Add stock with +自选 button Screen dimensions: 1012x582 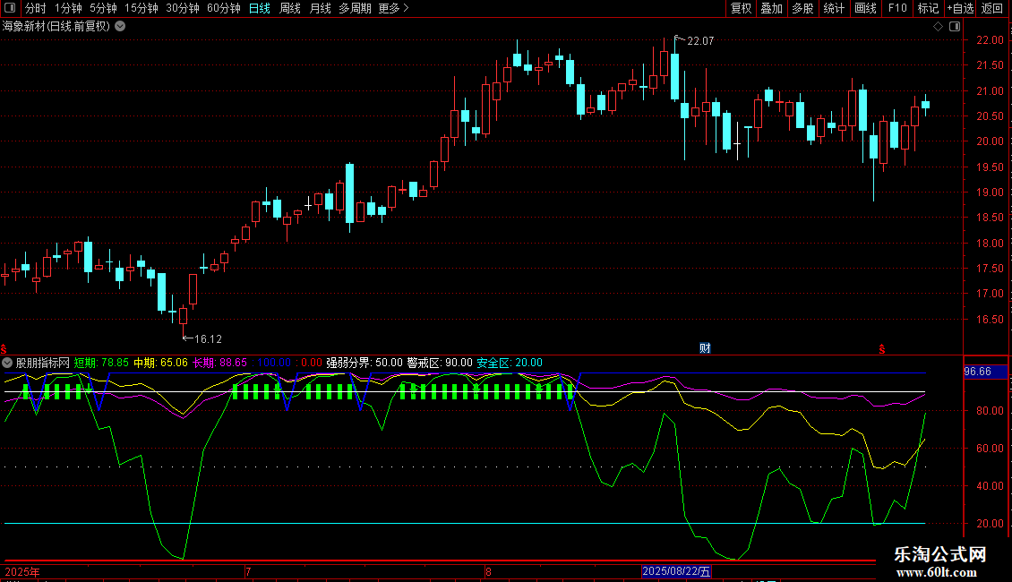(x=960, y=8)
